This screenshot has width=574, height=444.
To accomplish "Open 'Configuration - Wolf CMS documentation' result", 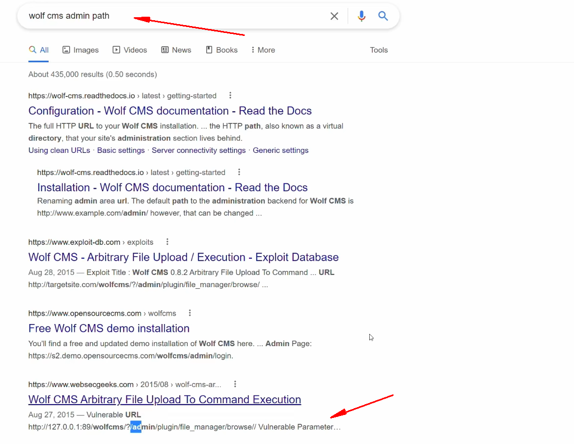I will pyautogui.click(x=170, y=111).
